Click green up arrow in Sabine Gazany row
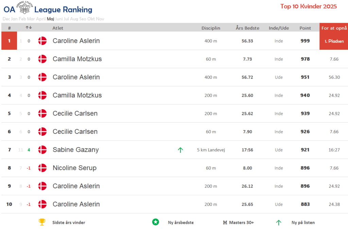Screen dimensions: 348x231 click(180, 150)
